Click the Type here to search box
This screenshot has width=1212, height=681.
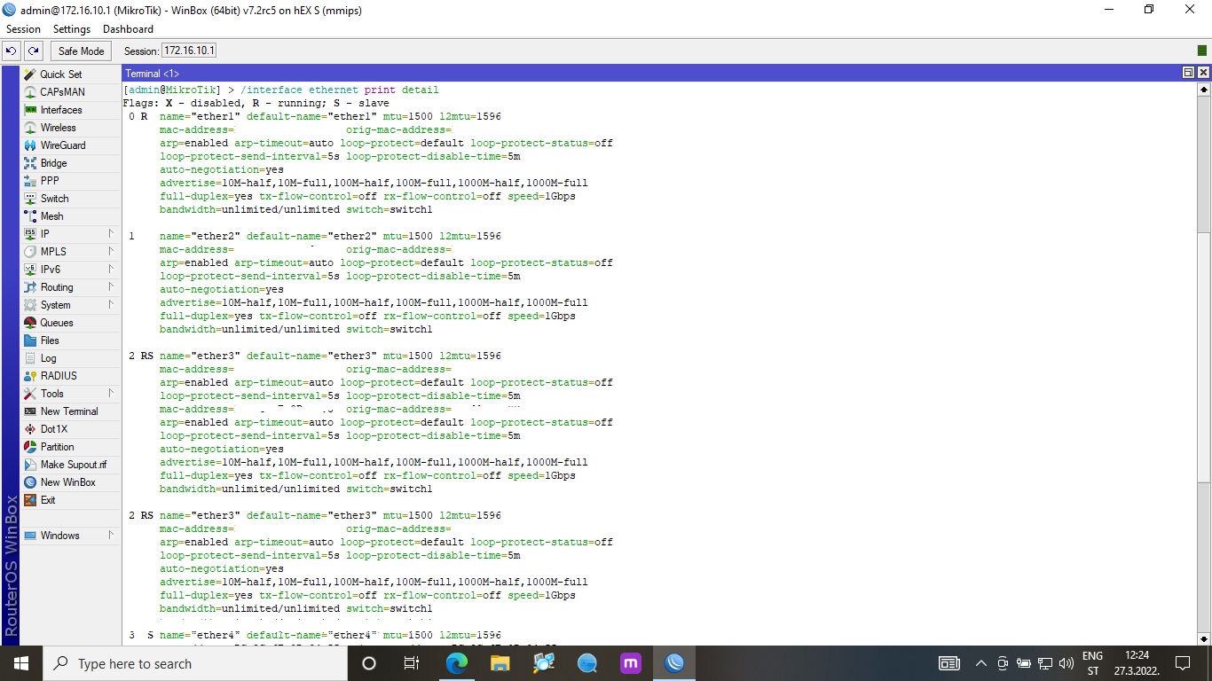point(195,663)
